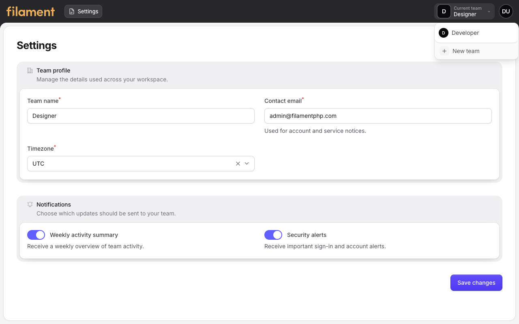This screenshot has height=324, width=519.
Task: Select New team from the menu
Action: [476, 51]
